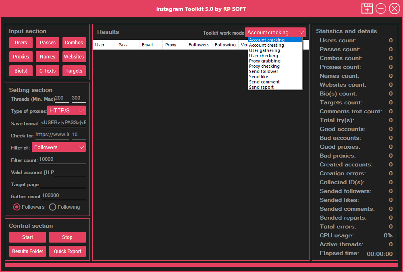Click the new window icon in title bar
This screenshot has width=403, height=272.
367,8
